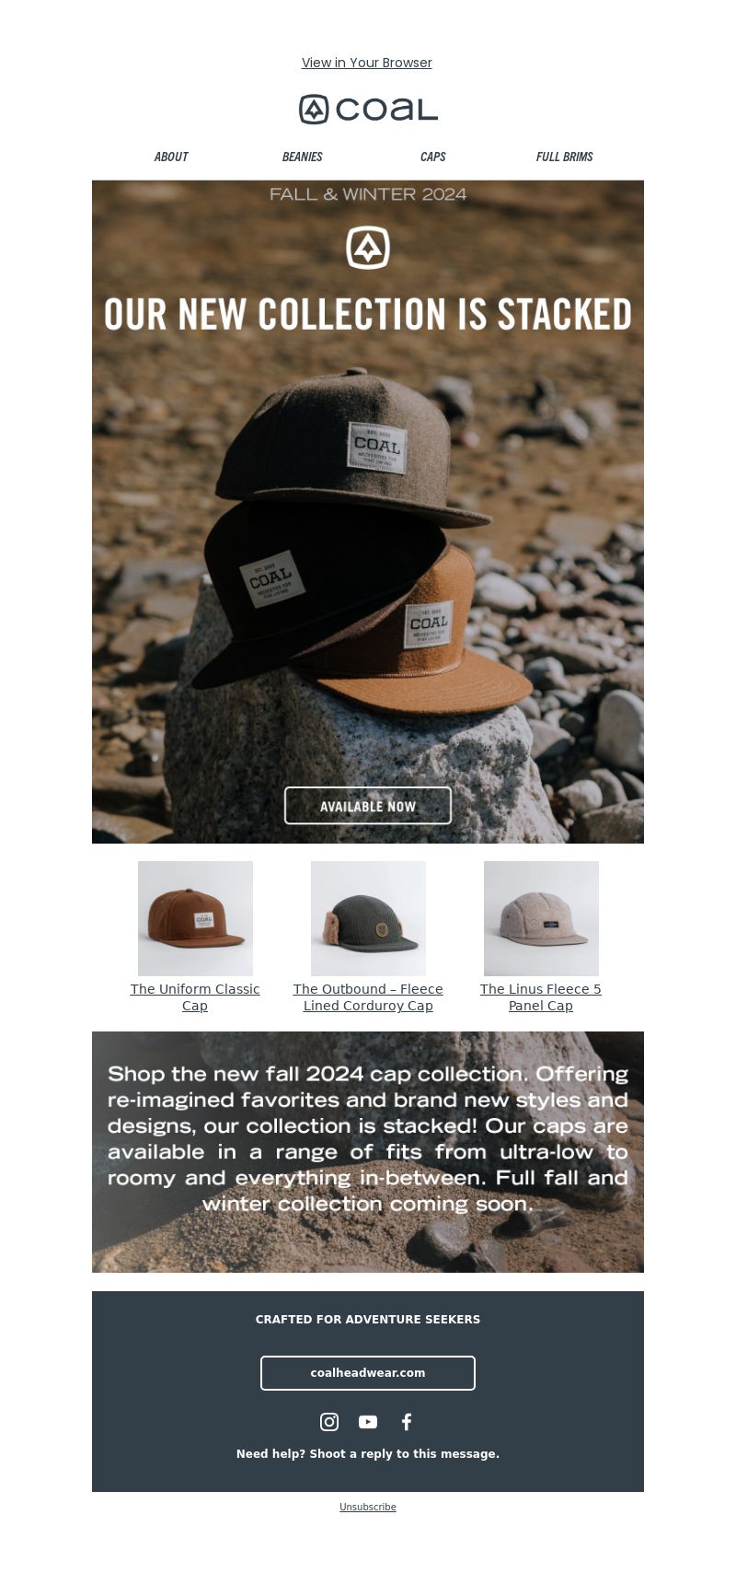Open The Linus Fleece 5 Panel Cap link
736x1573 pixels.
(x=541, y=997)
